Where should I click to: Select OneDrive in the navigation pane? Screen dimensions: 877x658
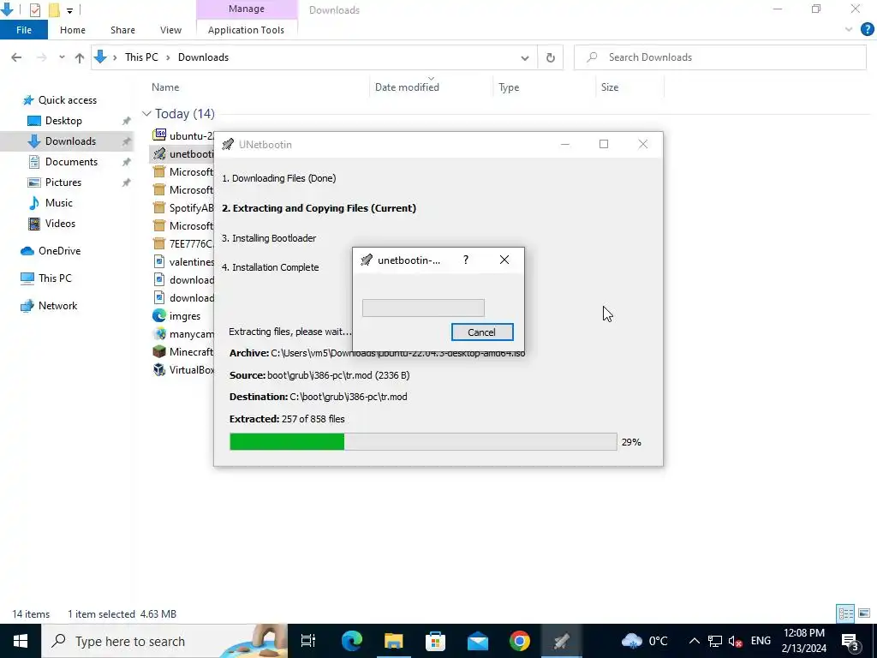point(59,251)
